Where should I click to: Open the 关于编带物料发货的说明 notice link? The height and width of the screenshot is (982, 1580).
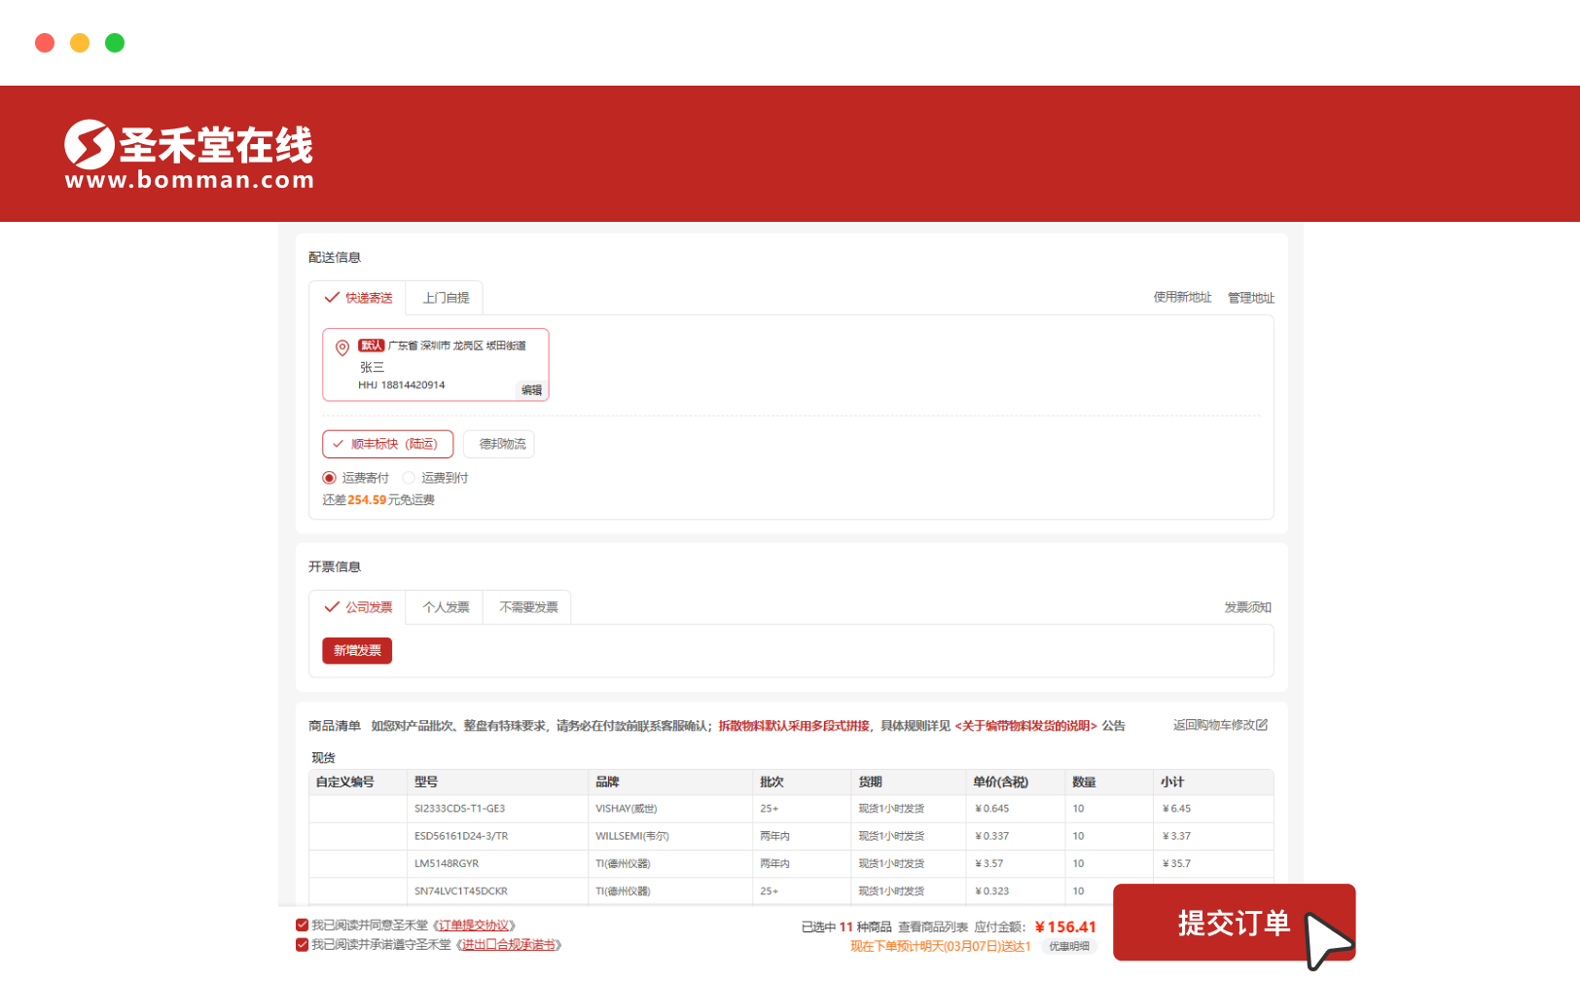point(1025,726)
